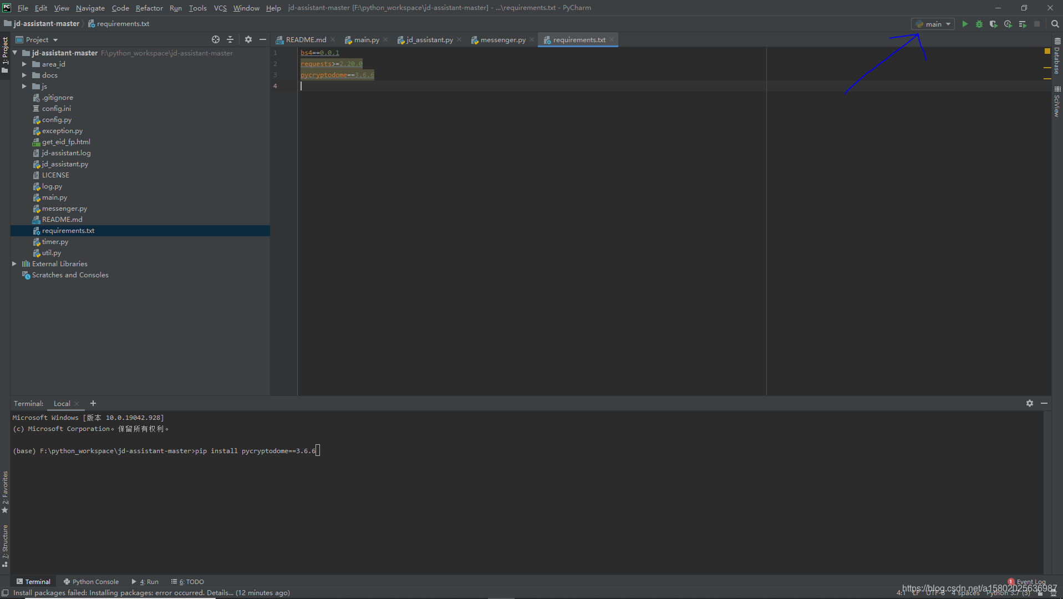The image size is (1063, 599).
Task: Click the requirements.txt breadcrumb
Action: point(119,24)
